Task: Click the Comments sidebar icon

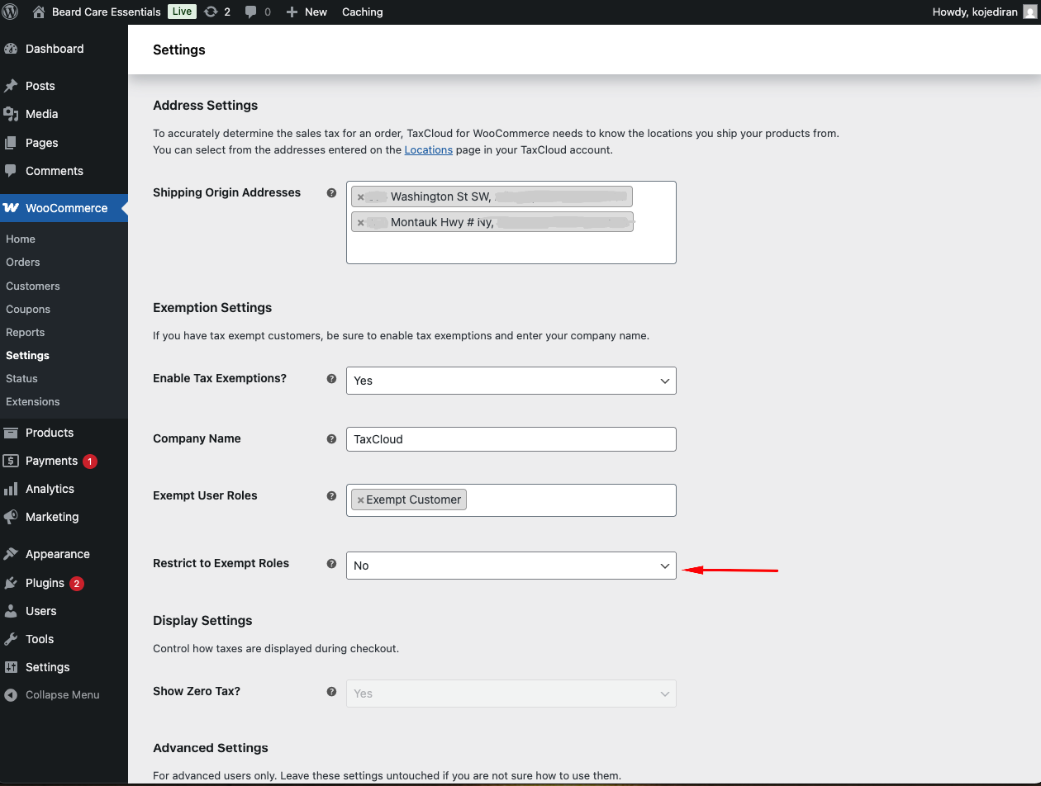Action: (x=11, y=171)
